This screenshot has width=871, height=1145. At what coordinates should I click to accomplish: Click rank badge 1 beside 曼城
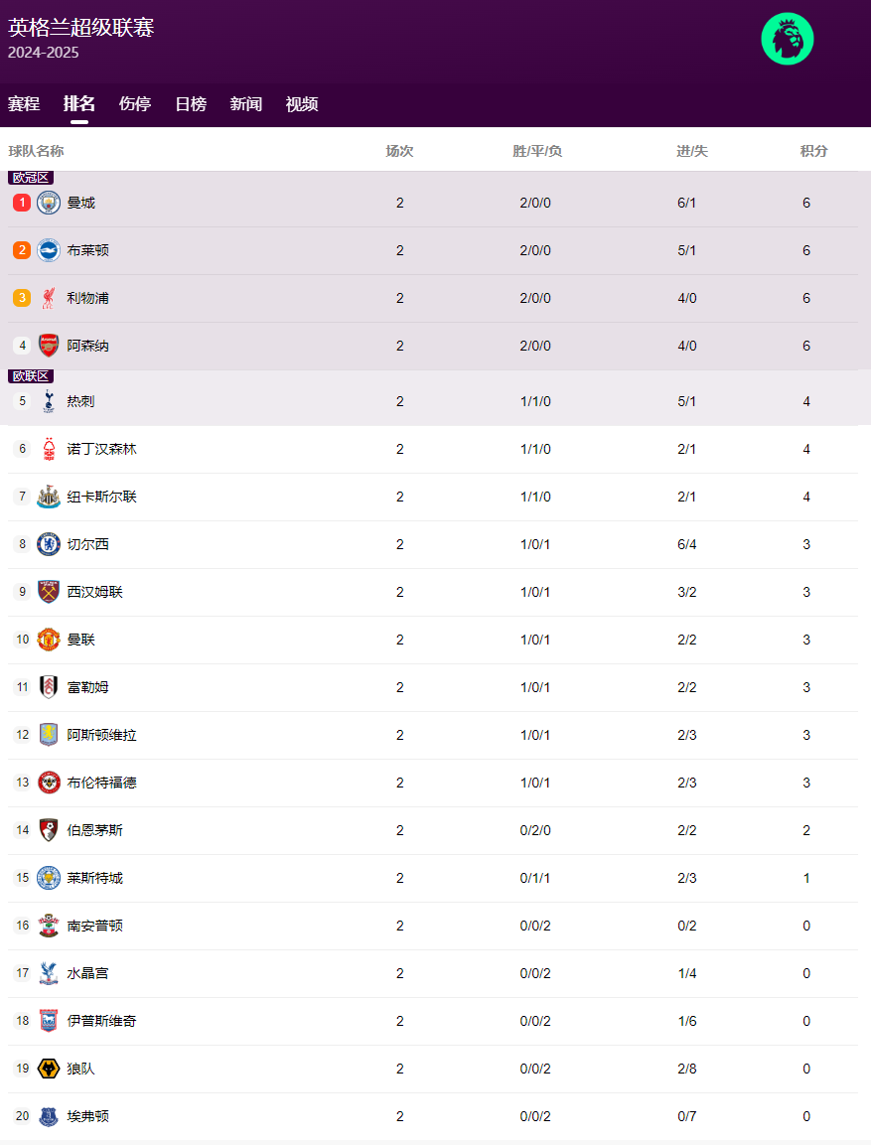[x=22, y=203]
